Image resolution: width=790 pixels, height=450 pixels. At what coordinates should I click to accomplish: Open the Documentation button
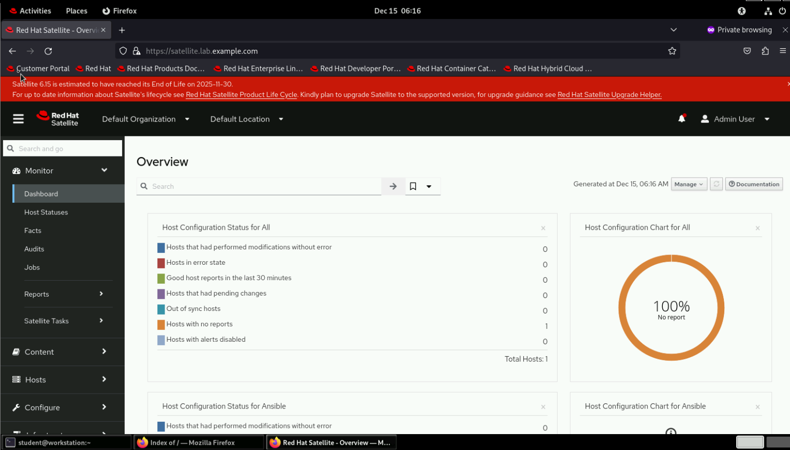point(754,184)
